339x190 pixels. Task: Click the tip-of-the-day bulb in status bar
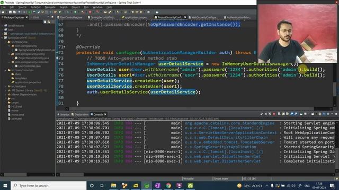click(337, 178)
